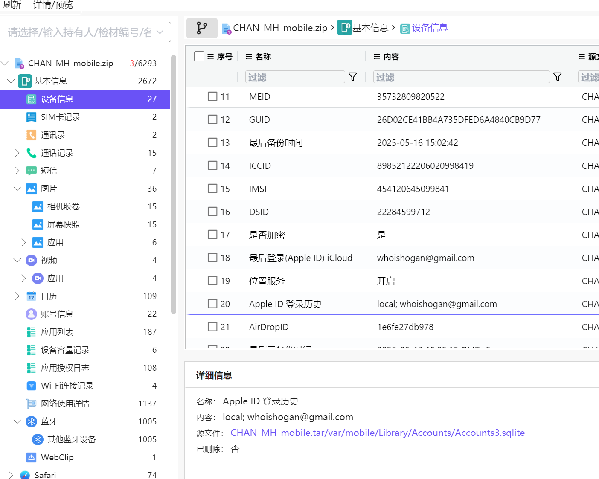Check the box for row 18 iCloud login
This screenshot has width=599, height=479.
(x=212, y=258)
